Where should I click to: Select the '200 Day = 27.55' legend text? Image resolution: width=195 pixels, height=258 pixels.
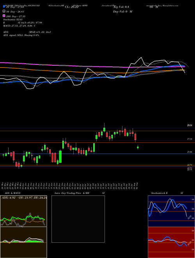16,16
